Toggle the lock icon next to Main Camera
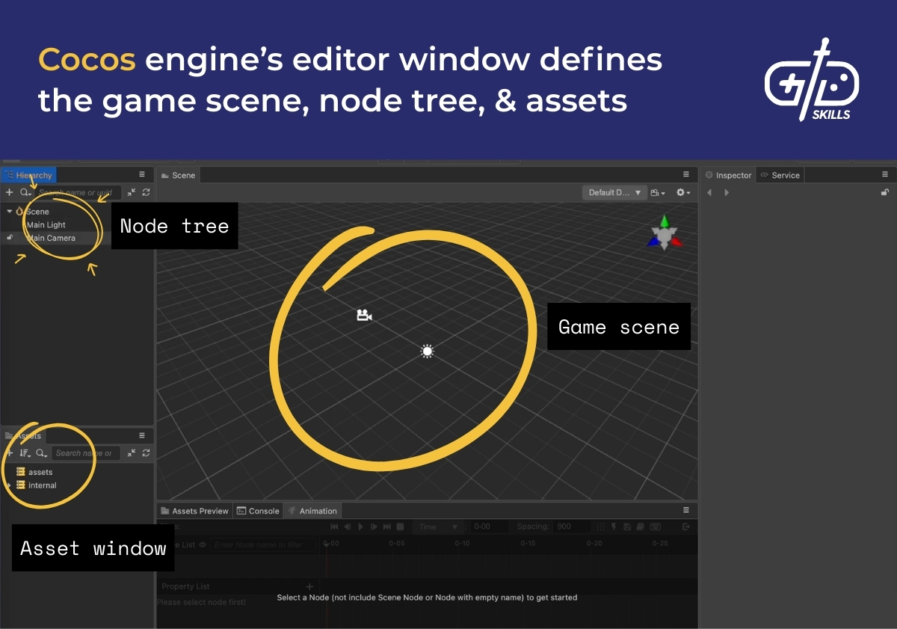The image size is (897, 629). tap(10, 237)
